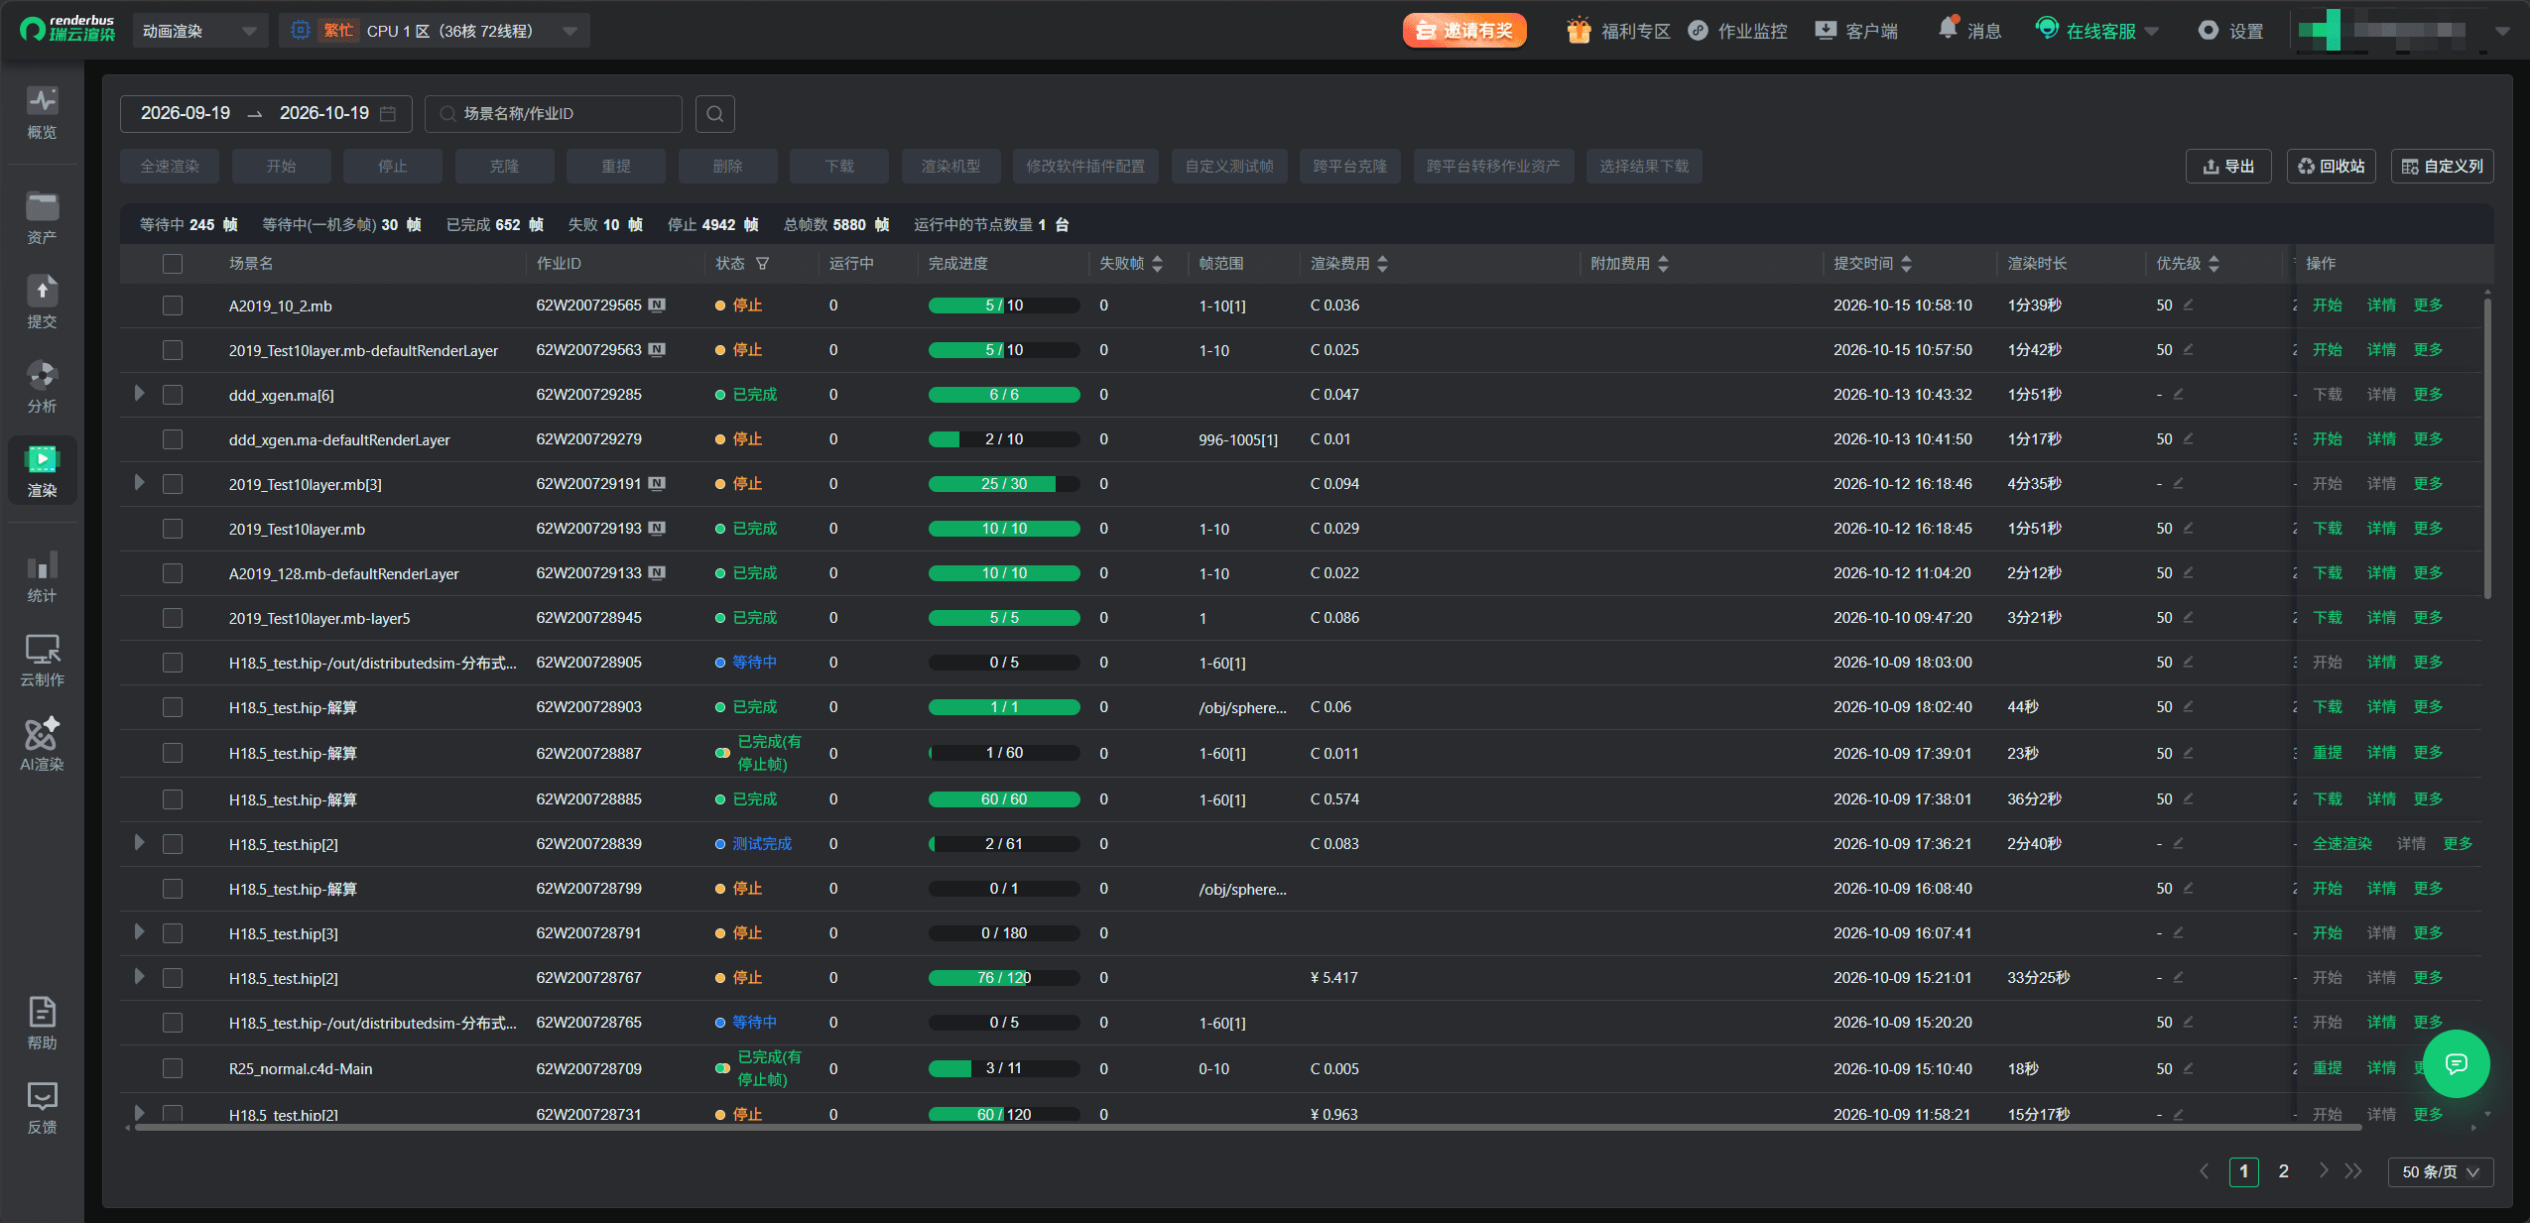Open the 帮助 help sidebar icon
The image size is (2530, 1223).
[42, 1023]
